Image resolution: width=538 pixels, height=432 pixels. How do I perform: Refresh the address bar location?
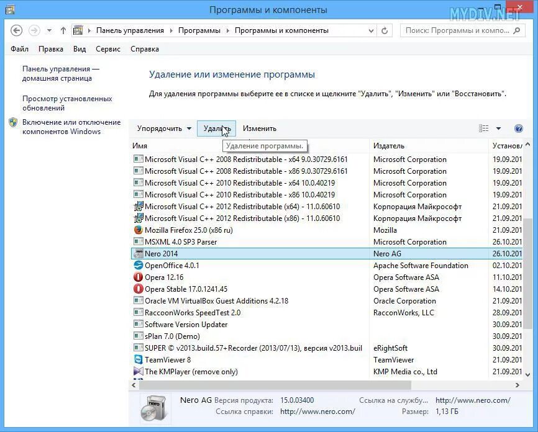pyautogui.click(x=385, y=30)
